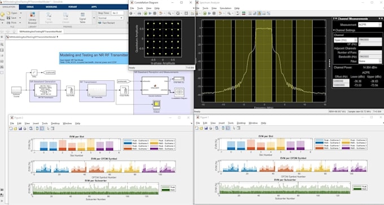The image size is (384, 205).
Task: Open Spectrum Analyzer Tools menu
Action: 205,8
